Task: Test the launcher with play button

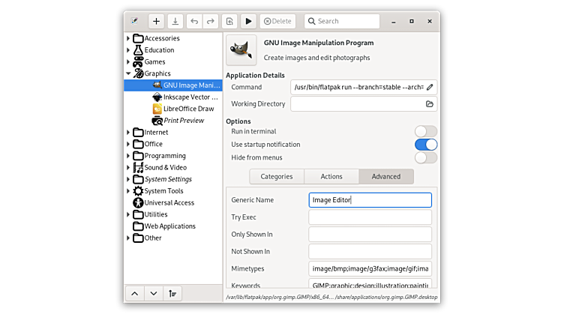Action: pos(248,22)
